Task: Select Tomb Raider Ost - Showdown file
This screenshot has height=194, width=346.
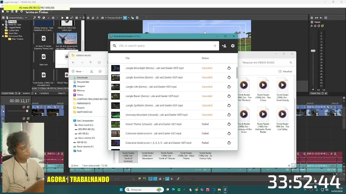Action: point(147,156)
